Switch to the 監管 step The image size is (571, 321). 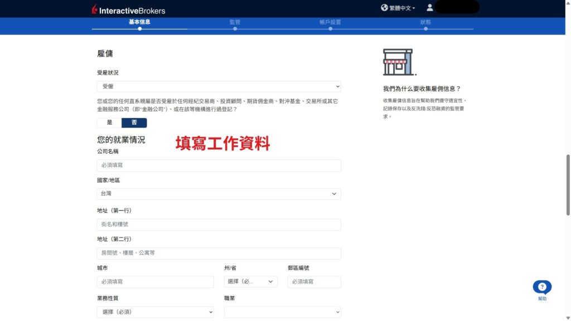[x=235, y=21]
